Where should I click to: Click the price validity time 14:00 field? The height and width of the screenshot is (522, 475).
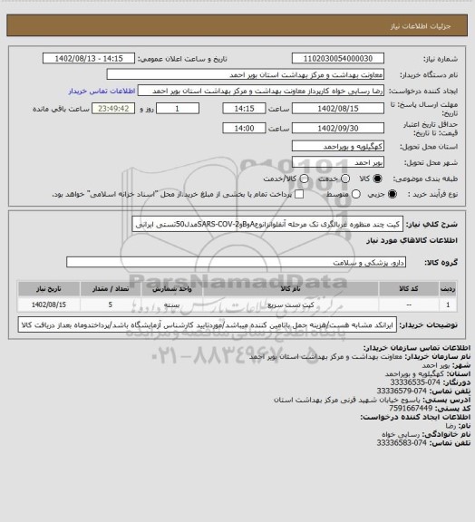tap(244, 128)
